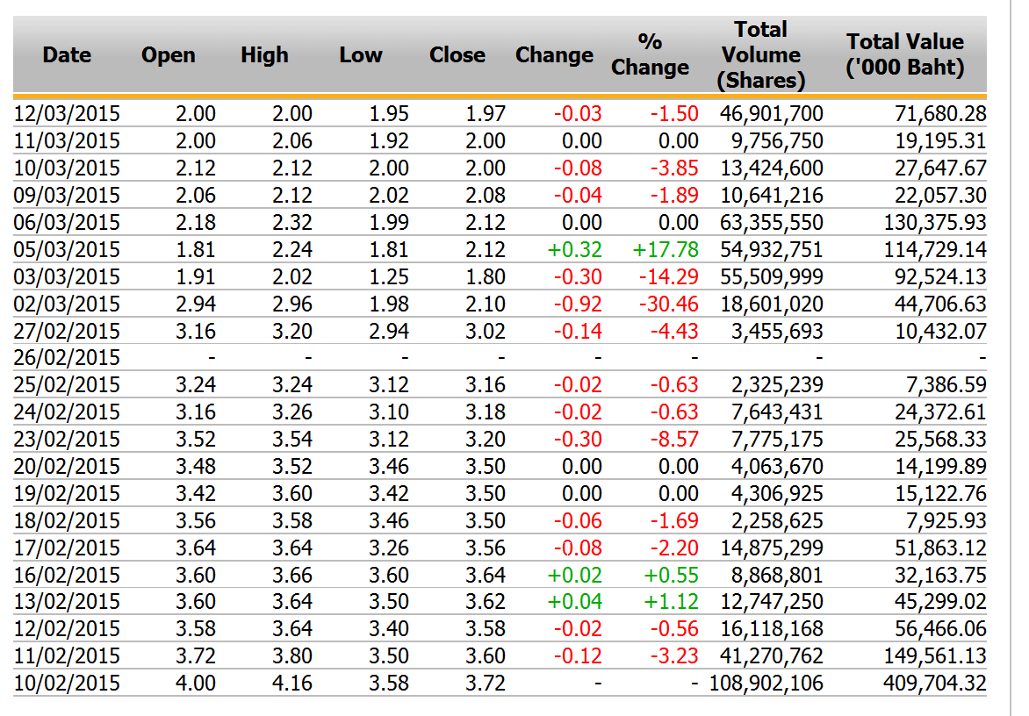Click the Open column header
The height and width of the screenshot is (716, 1029).
[x=168, y=54]
